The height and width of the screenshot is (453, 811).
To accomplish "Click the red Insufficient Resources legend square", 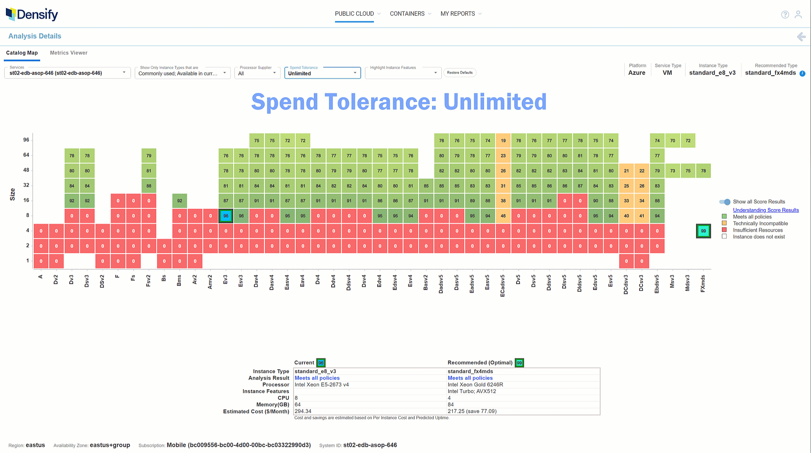I will pyautogui.click(x=724, y=230).
